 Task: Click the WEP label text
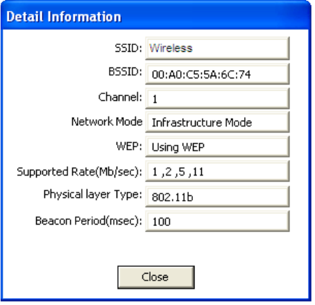(x=129, y=146)
